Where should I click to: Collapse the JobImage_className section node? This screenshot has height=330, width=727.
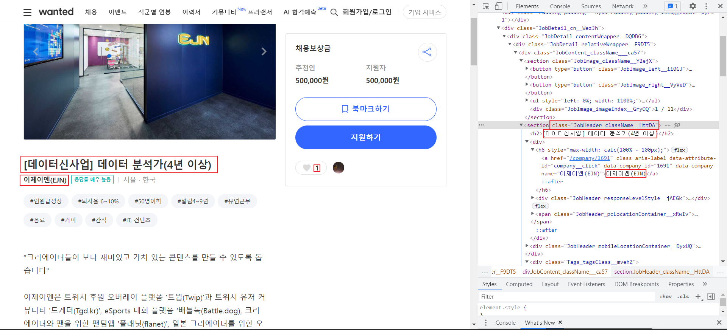521,61
